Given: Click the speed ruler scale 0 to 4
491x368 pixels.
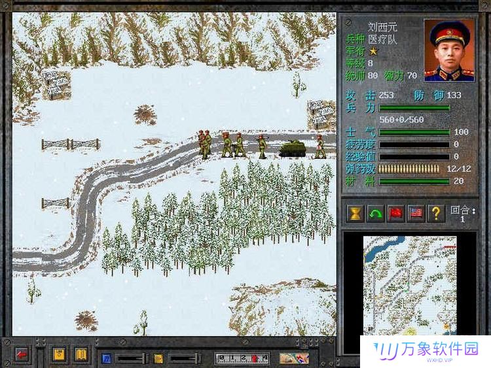Looking at the screenshot, I should click(x=242, y=358).
